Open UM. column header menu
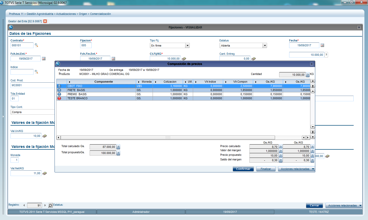The width and height of the screenshot is (368, 220). pyautogui.click(x=186, y=82)
